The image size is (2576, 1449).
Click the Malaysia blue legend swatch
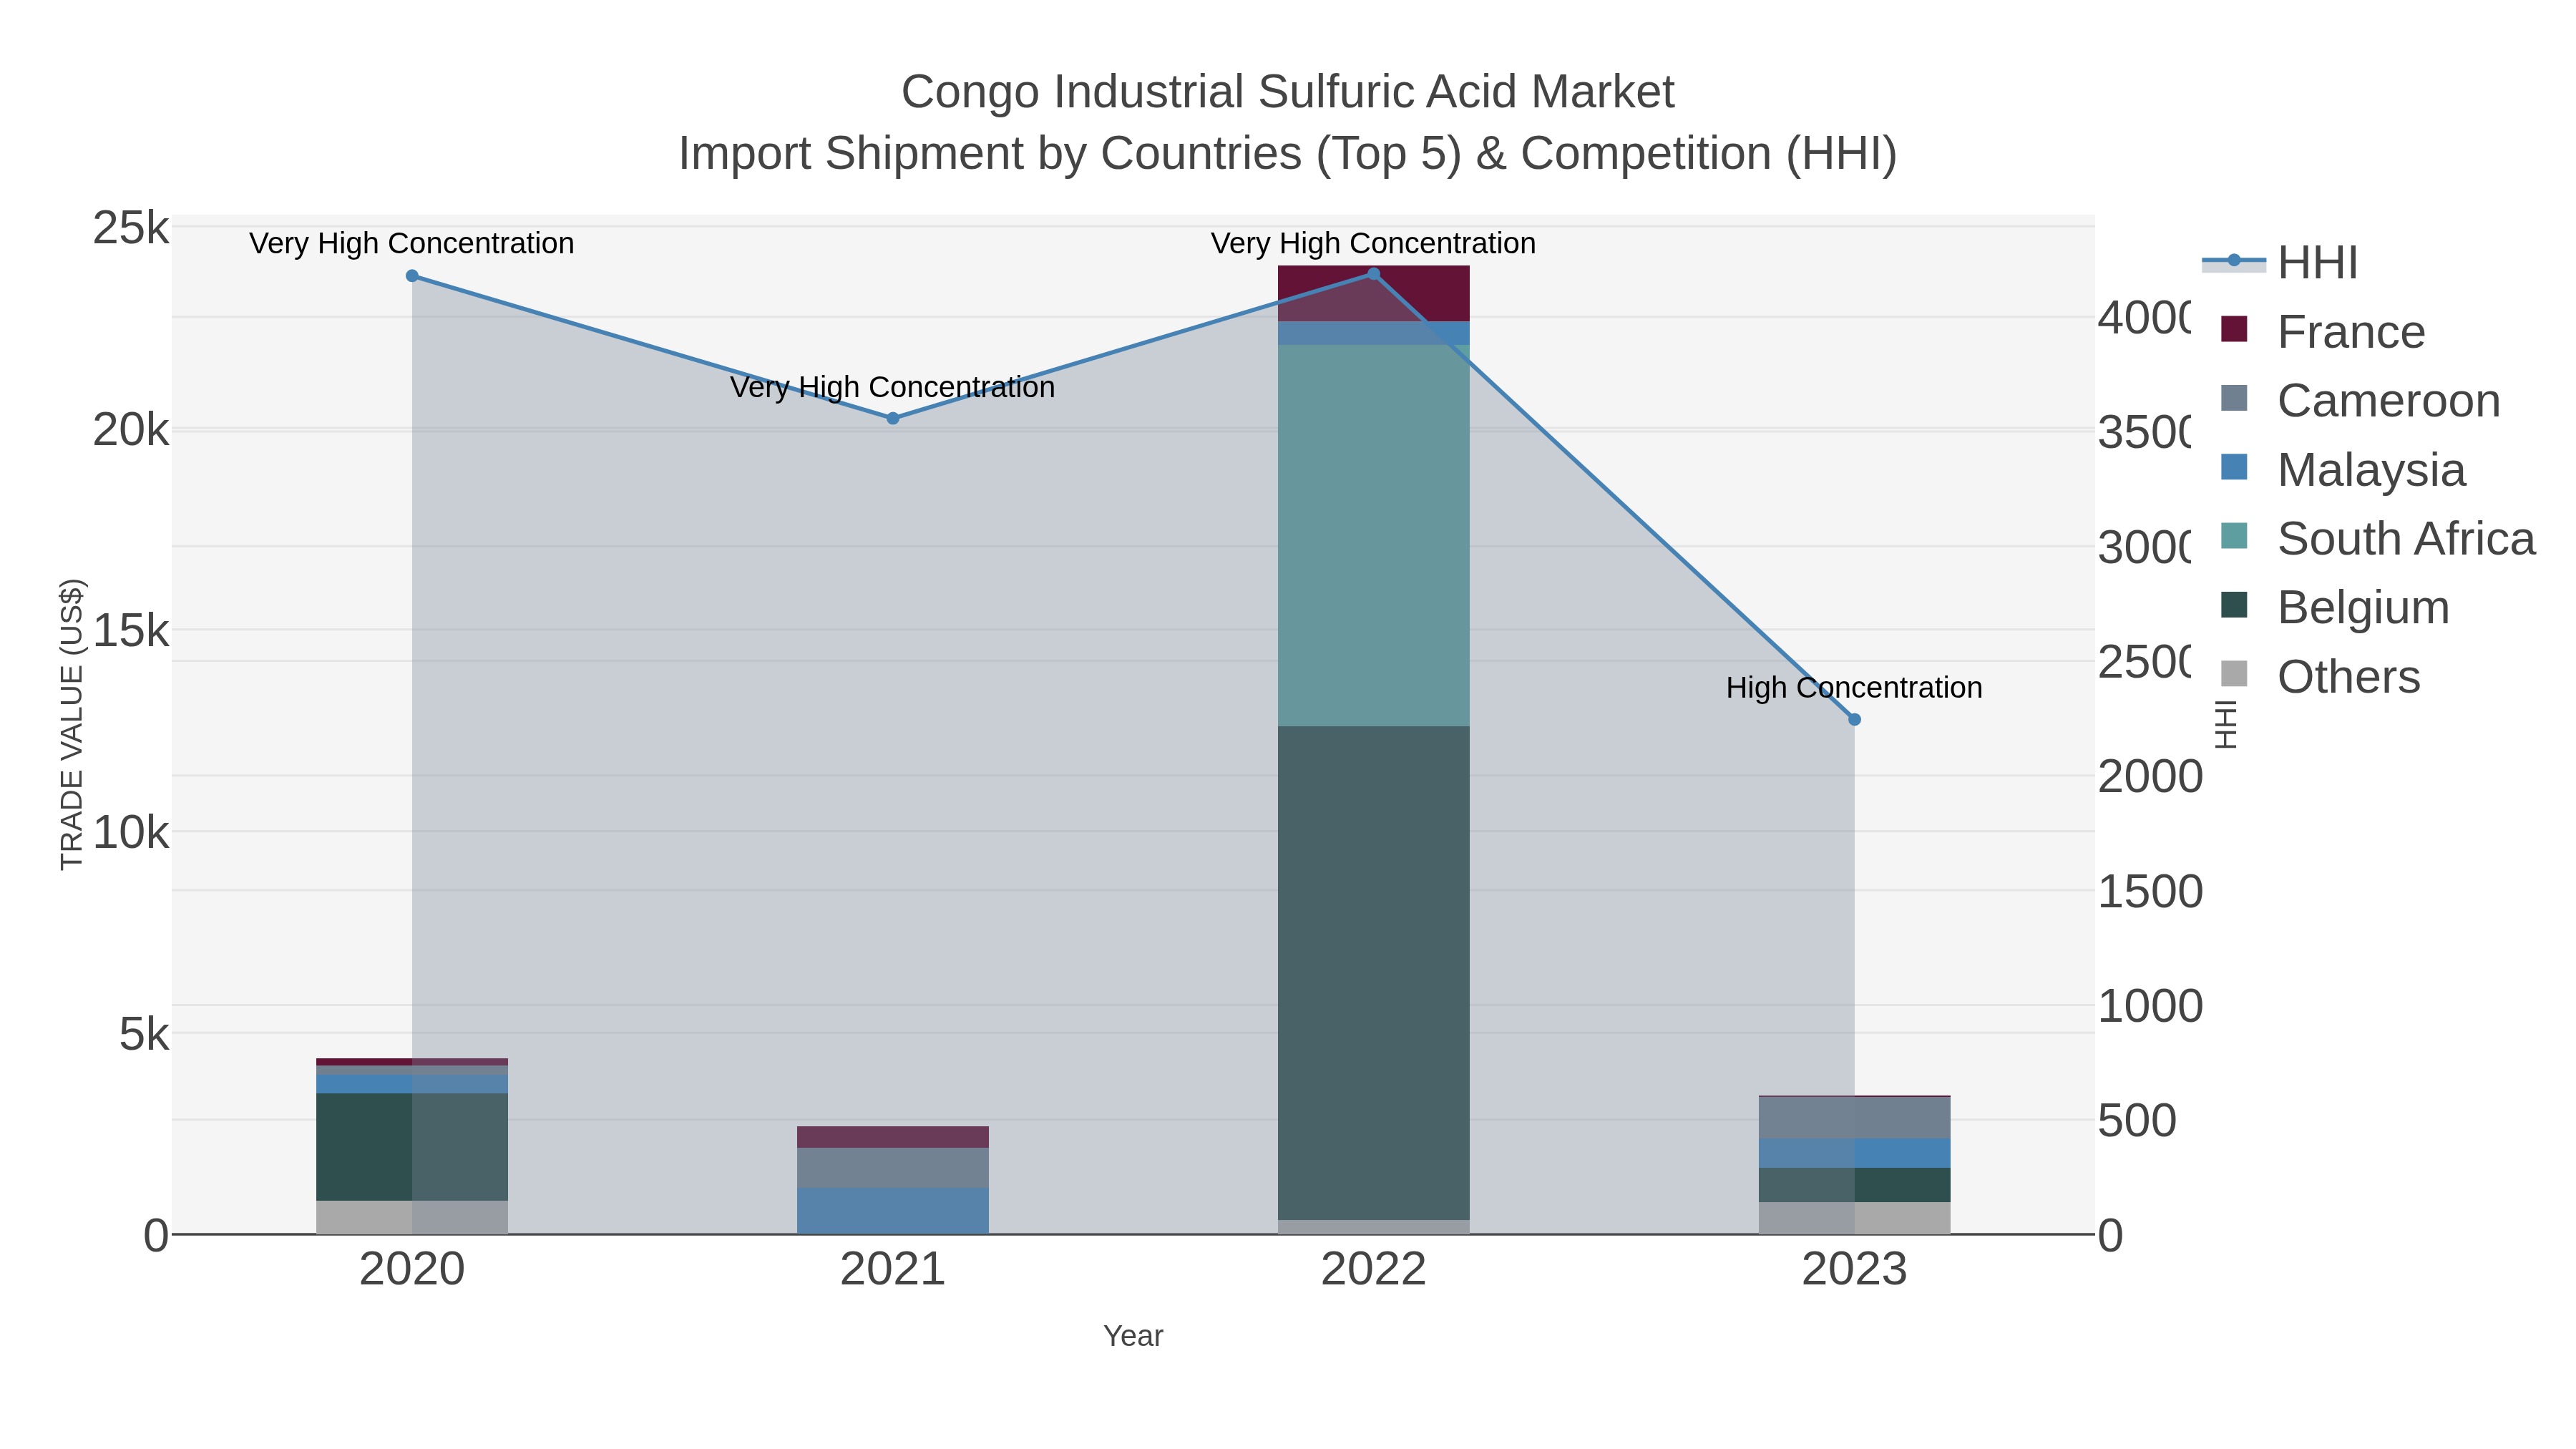(2234, 467)
